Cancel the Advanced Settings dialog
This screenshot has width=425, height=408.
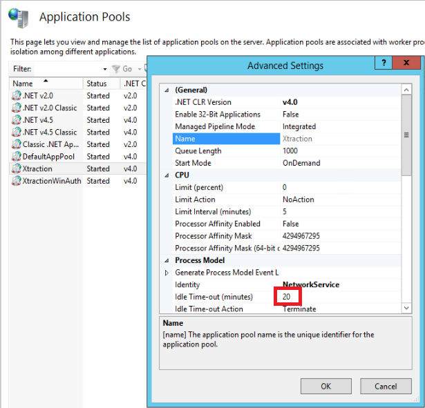(x=385, y=387)
